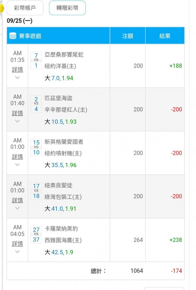Click the yellow hexagon icon at top-left
The width and height of the screenshot is (196, 290).
tap(2, 8)
